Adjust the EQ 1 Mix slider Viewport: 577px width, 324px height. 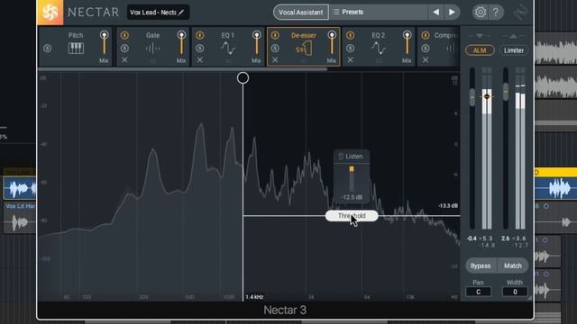click(x=256, y=44)
